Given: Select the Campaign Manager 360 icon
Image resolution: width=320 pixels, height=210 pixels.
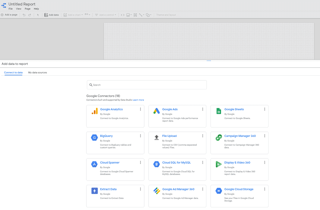Looking at the screenshot, I should click(219, 138).
